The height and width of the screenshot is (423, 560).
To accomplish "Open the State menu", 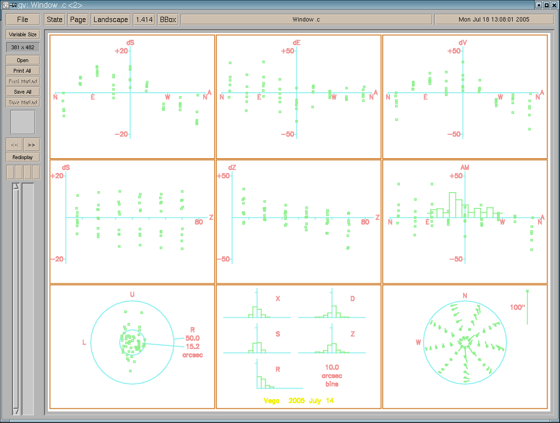I will pos(54,19).
